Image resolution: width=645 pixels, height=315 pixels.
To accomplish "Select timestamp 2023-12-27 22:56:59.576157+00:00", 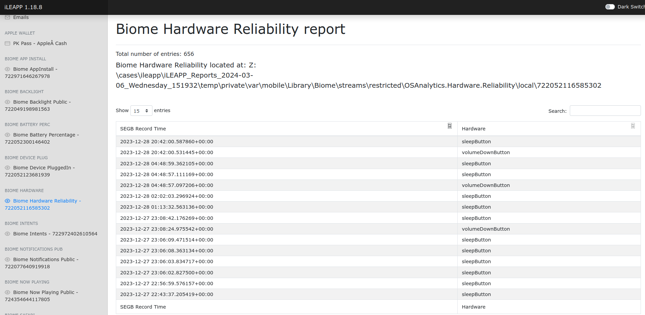I will [167, 283].
